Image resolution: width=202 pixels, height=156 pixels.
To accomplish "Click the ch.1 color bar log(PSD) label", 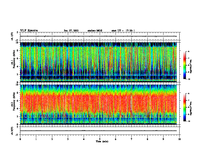I will pyautogui.click(x=191, y=66).
